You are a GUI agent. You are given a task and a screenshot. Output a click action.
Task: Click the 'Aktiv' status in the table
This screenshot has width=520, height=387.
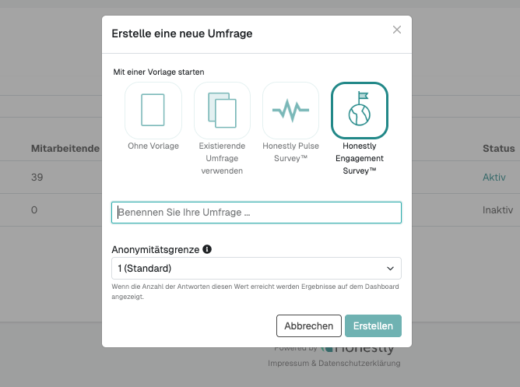tap(494, 178)
